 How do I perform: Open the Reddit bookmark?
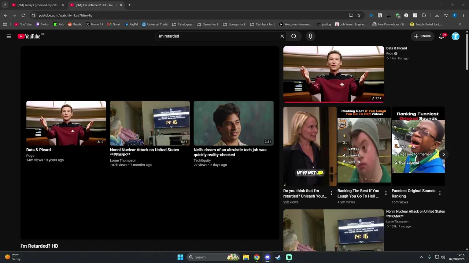tap(75, 24)
